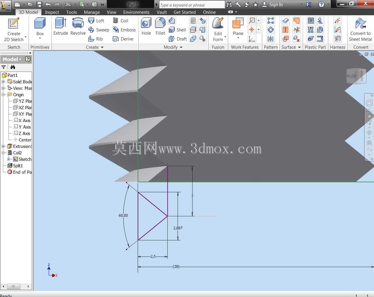Select the Split1 feature in browser

coord(15,166)
